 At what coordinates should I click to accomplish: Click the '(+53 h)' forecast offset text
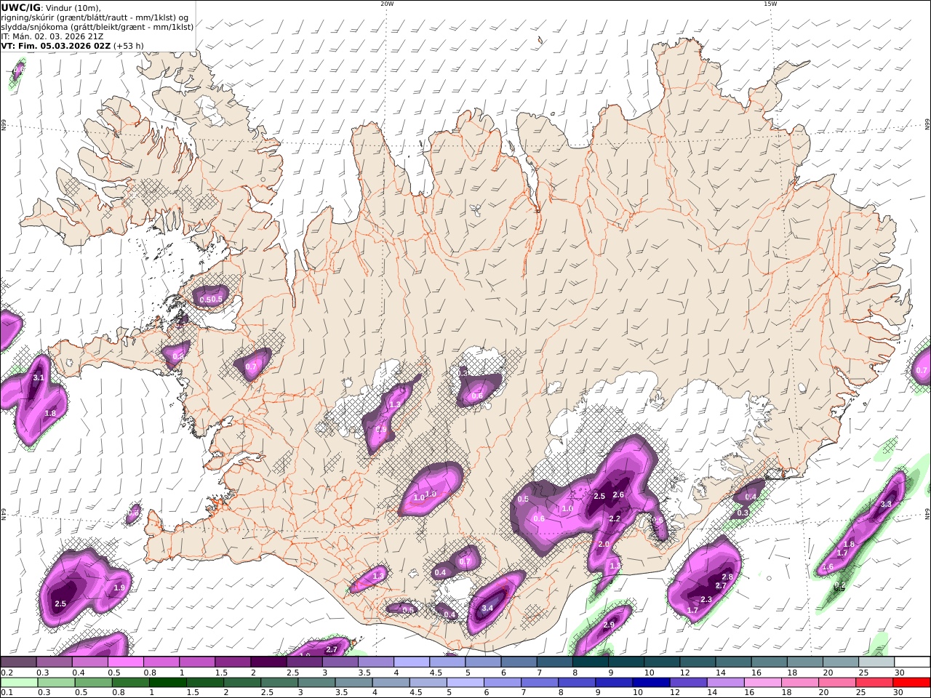pos(129,45)
